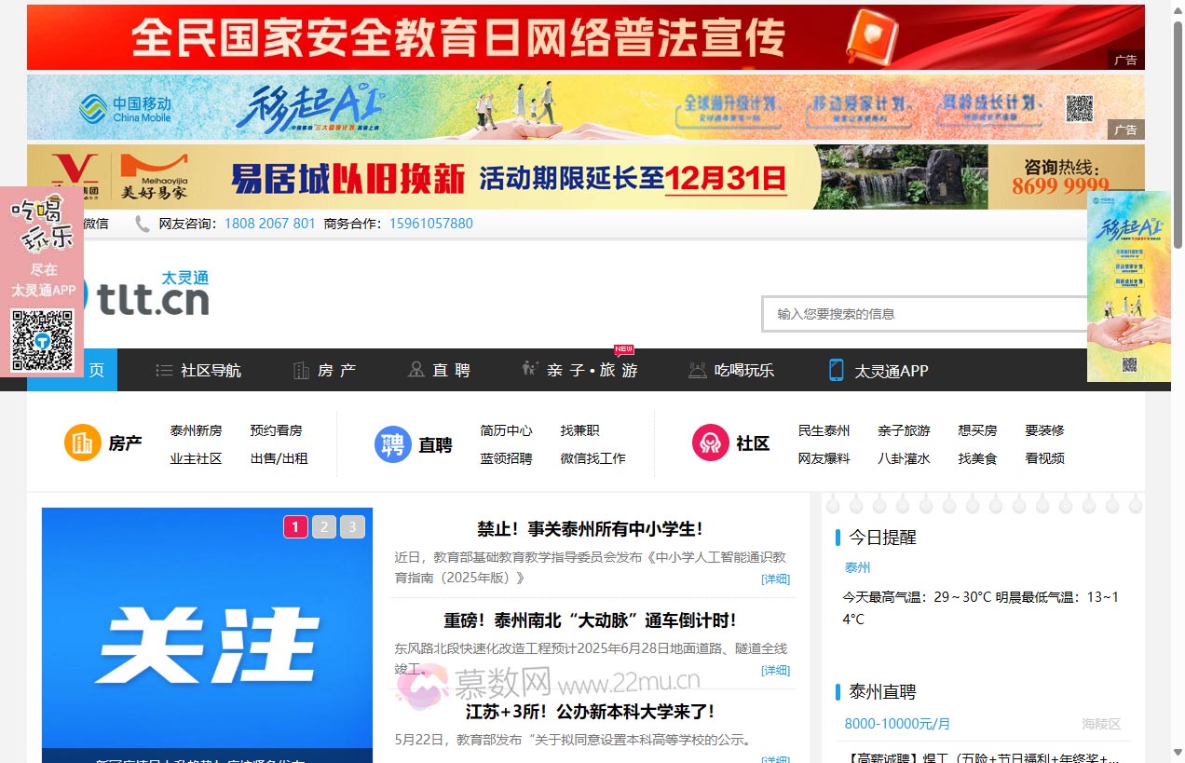The image size is (1185, 763).
Task: Click the phone icon next to 太灵通APP
Action: point(836,370)
